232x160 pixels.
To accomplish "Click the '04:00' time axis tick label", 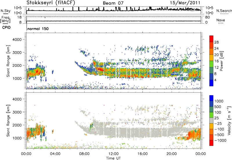I will point(55,154).
